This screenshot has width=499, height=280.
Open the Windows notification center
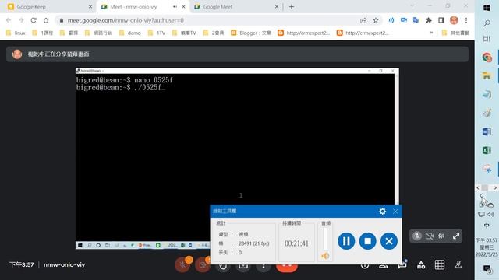[487, 269]
